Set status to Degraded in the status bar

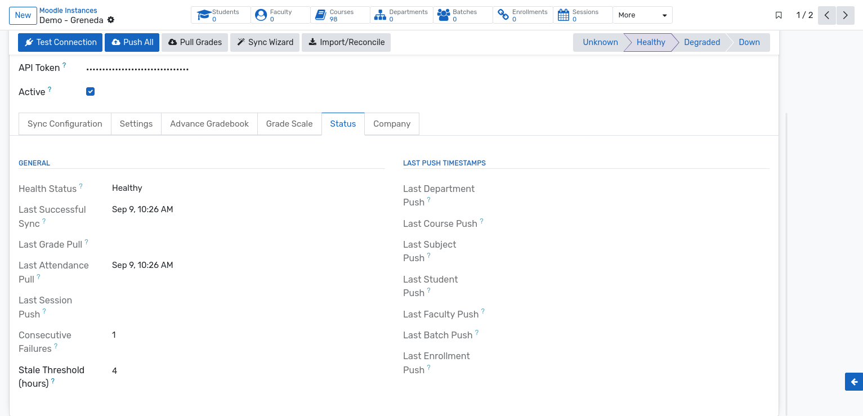[x=702, y=42]
